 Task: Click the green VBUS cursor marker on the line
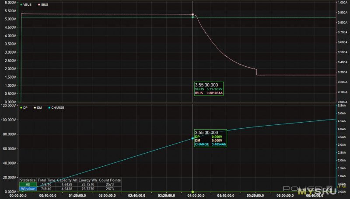[x=193, y=17]
